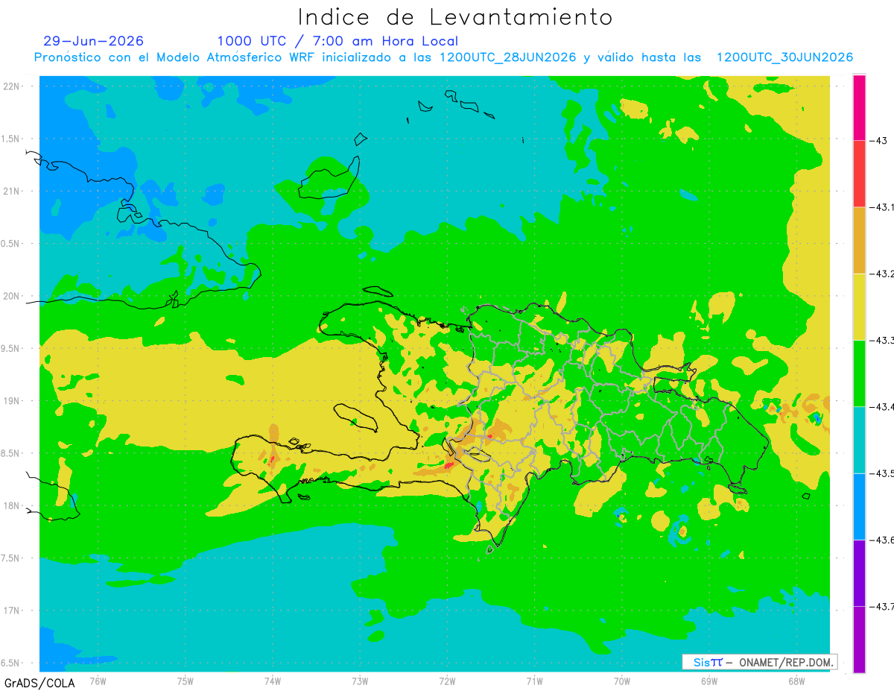Click the '71W' longitude label

click(x=534, y=681)
